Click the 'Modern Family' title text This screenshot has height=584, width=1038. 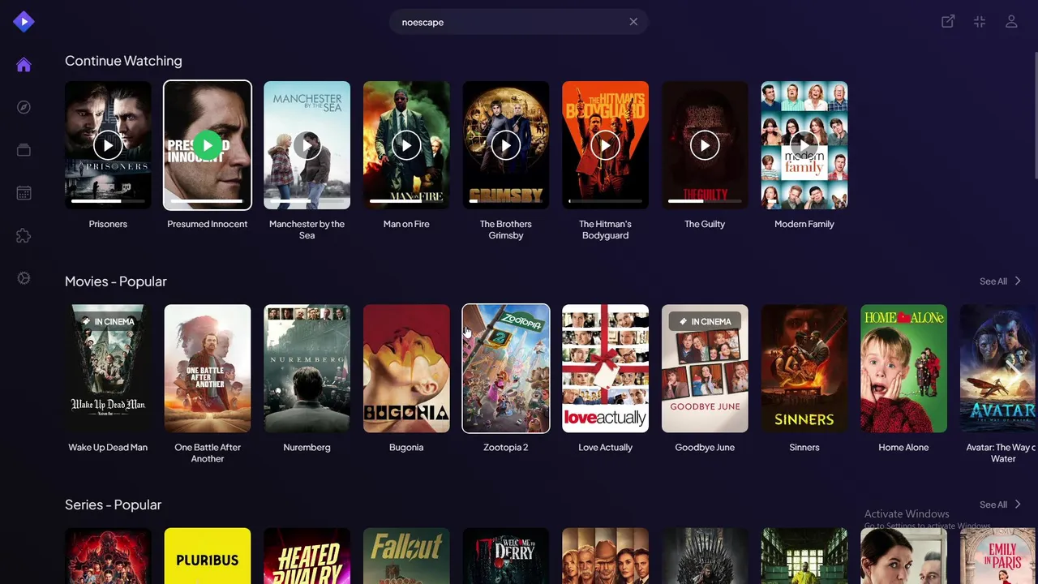coord(804,224)
